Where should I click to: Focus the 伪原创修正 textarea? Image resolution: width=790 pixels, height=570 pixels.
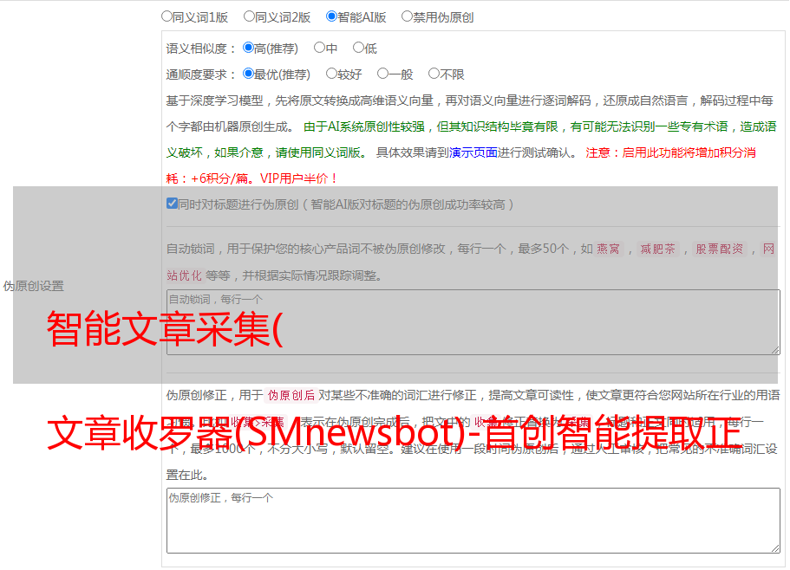tap(473, 521)
